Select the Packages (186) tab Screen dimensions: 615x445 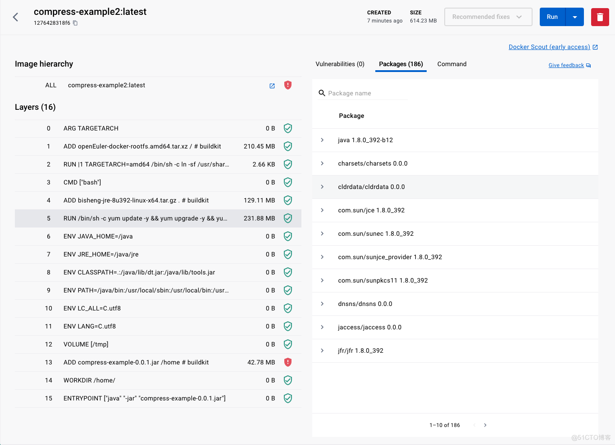coord(401,64)
